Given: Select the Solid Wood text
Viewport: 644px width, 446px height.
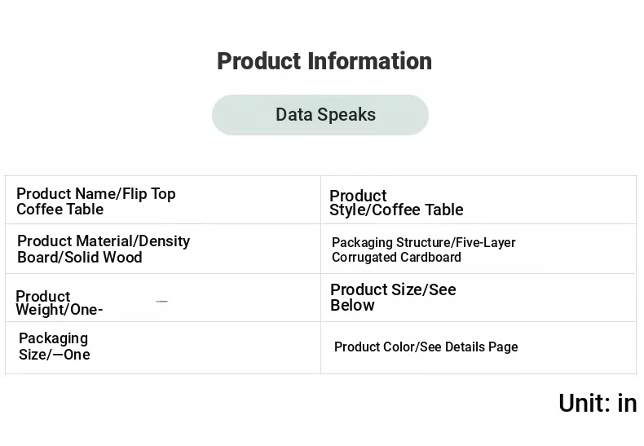Looking at the screenshot, I should pyautogui.click(x=104, y=258).
